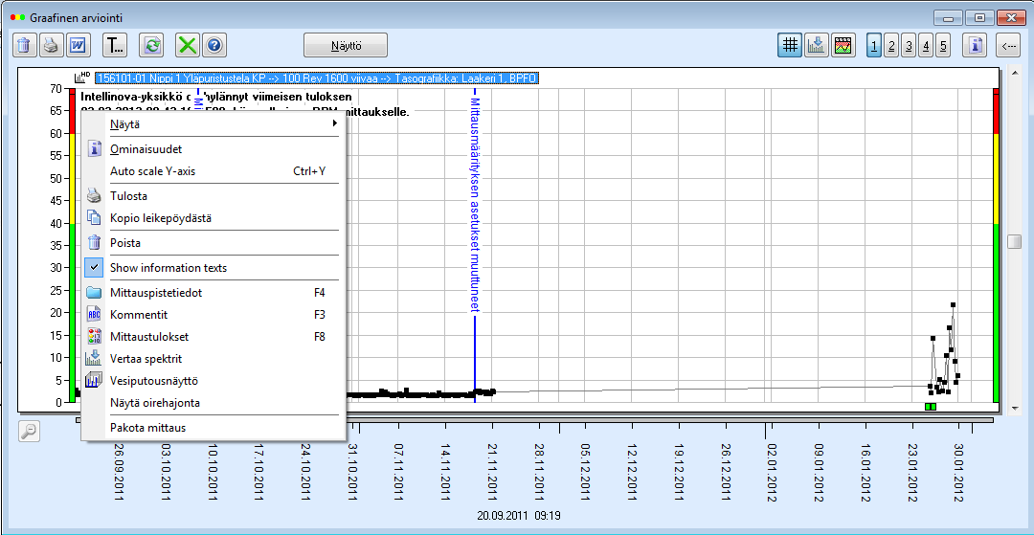Click the red alarm band on right axis
Image resolution: width=1034 pixels, height=535 pixels.
pos(997,111)
